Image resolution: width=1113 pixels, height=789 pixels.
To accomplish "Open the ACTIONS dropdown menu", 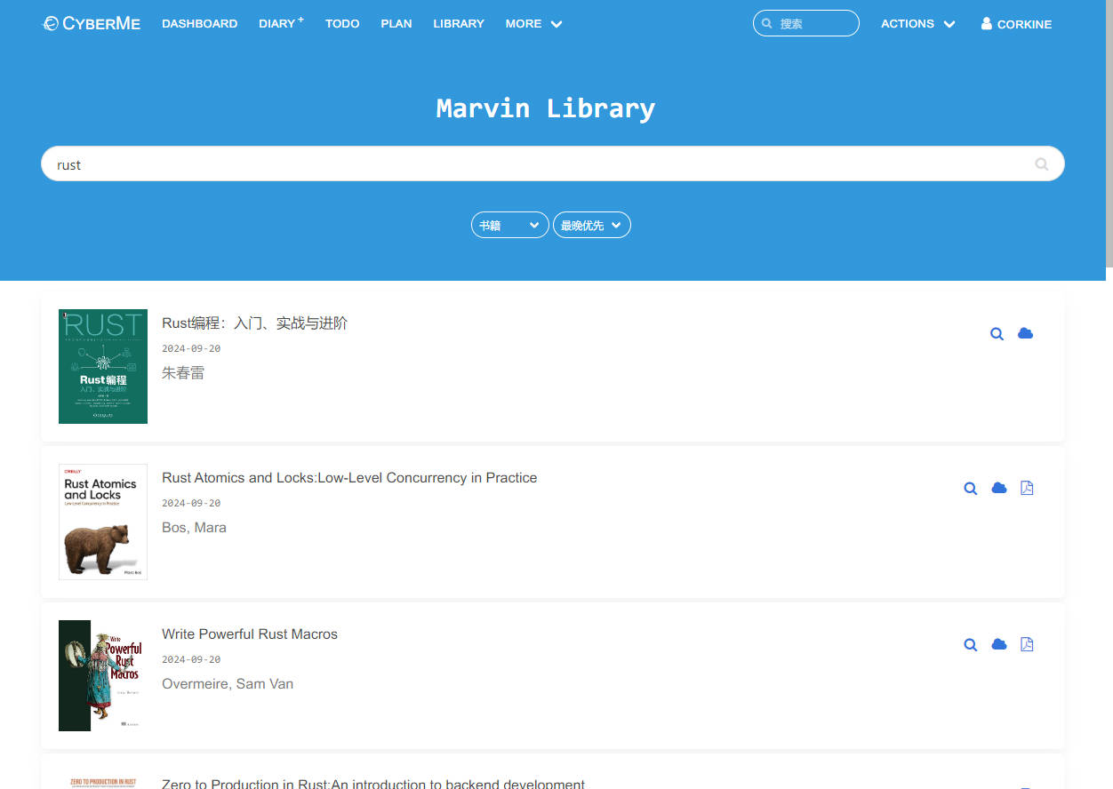I will coord(917,24).
